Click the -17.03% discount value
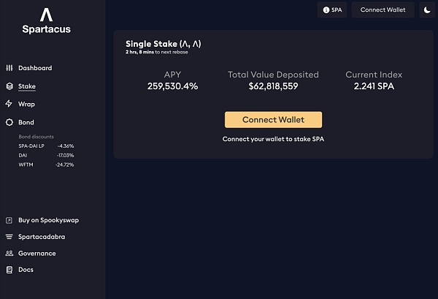Screen dimensions: 438x299 click(x=66, y=155)
